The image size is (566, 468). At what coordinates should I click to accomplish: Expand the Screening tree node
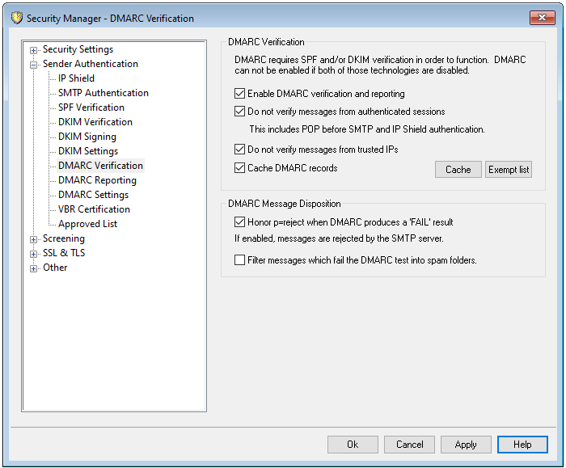pyautogui.click(x=34, y=239)
